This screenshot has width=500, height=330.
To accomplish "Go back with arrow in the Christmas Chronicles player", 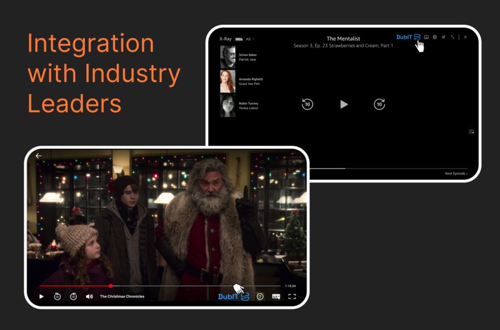I will [x=38, y=156].
